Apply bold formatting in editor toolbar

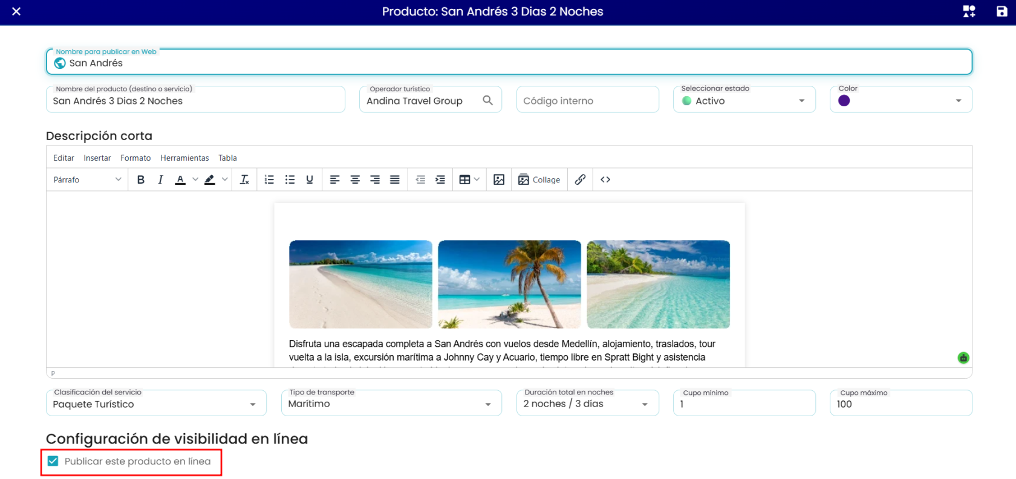[141, 179]
